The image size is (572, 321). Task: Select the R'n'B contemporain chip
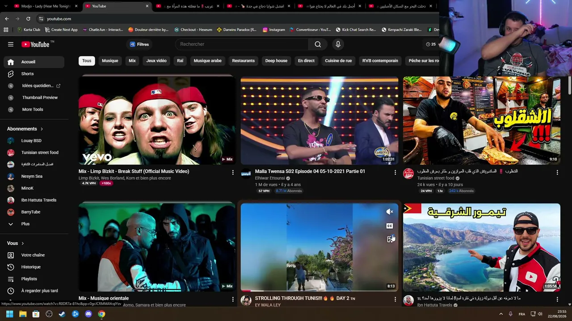[380, 61]
